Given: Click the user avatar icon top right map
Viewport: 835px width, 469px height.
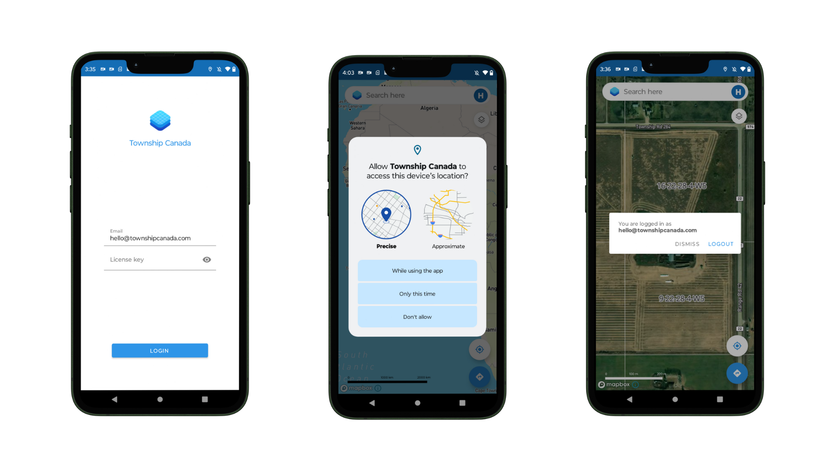Looking at the screenshot, I should point(738,92).
